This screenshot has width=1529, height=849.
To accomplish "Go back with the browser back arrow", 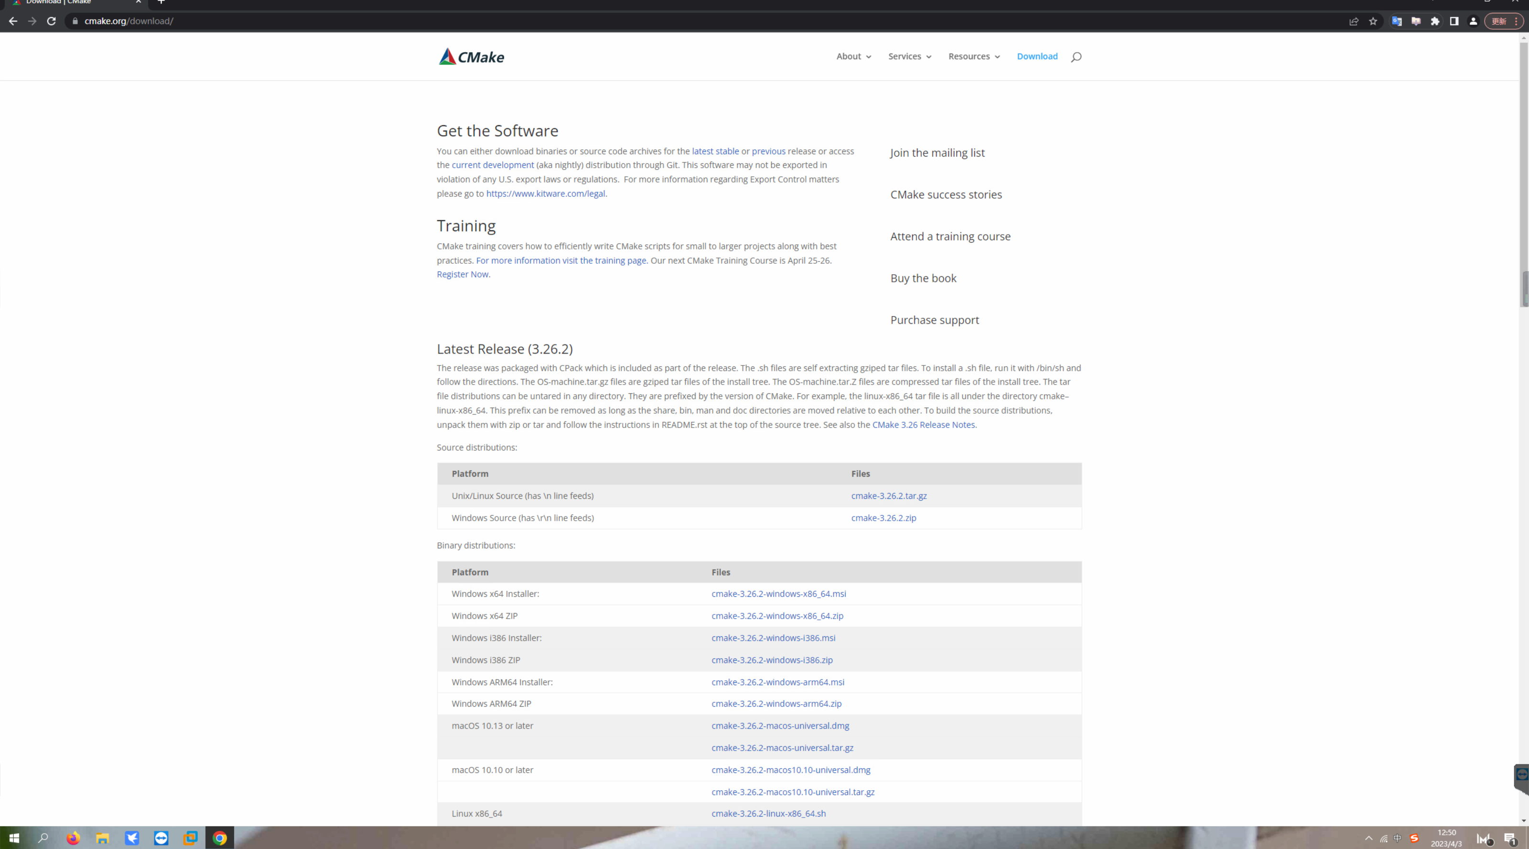I will 13,21.
